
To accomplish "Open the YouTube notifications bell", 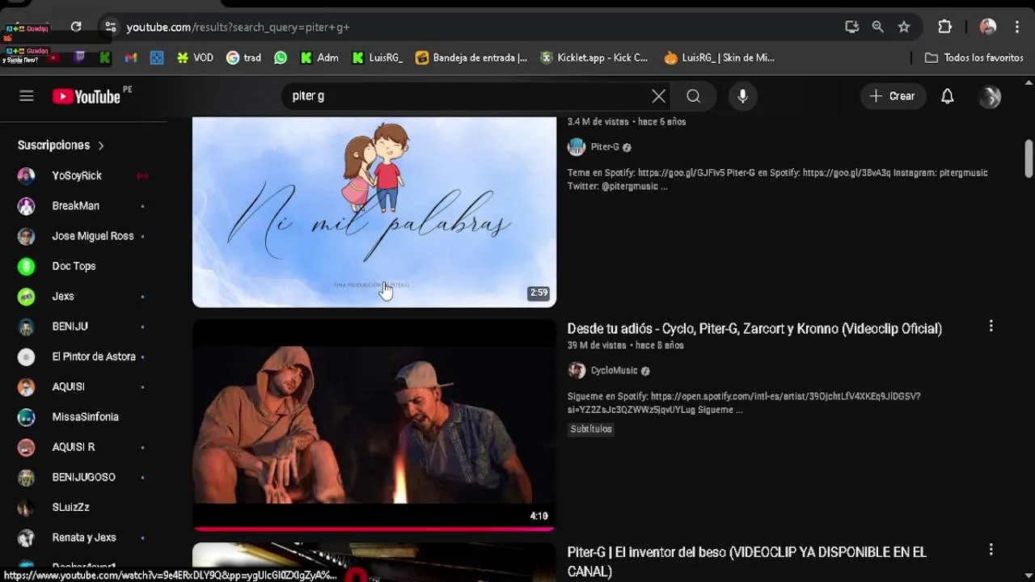I will [x=948, y=96].
